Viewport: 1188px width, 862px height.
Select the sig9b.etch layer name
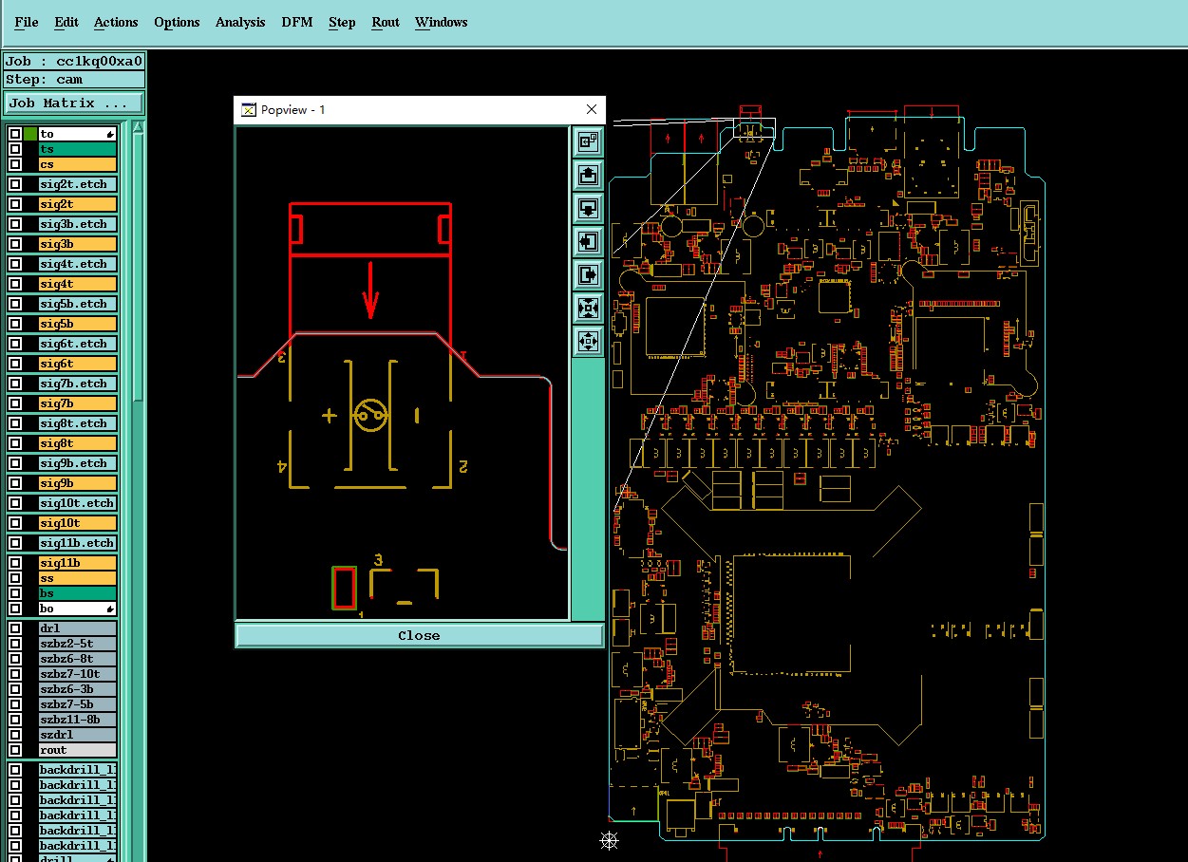tap(78, 463)
